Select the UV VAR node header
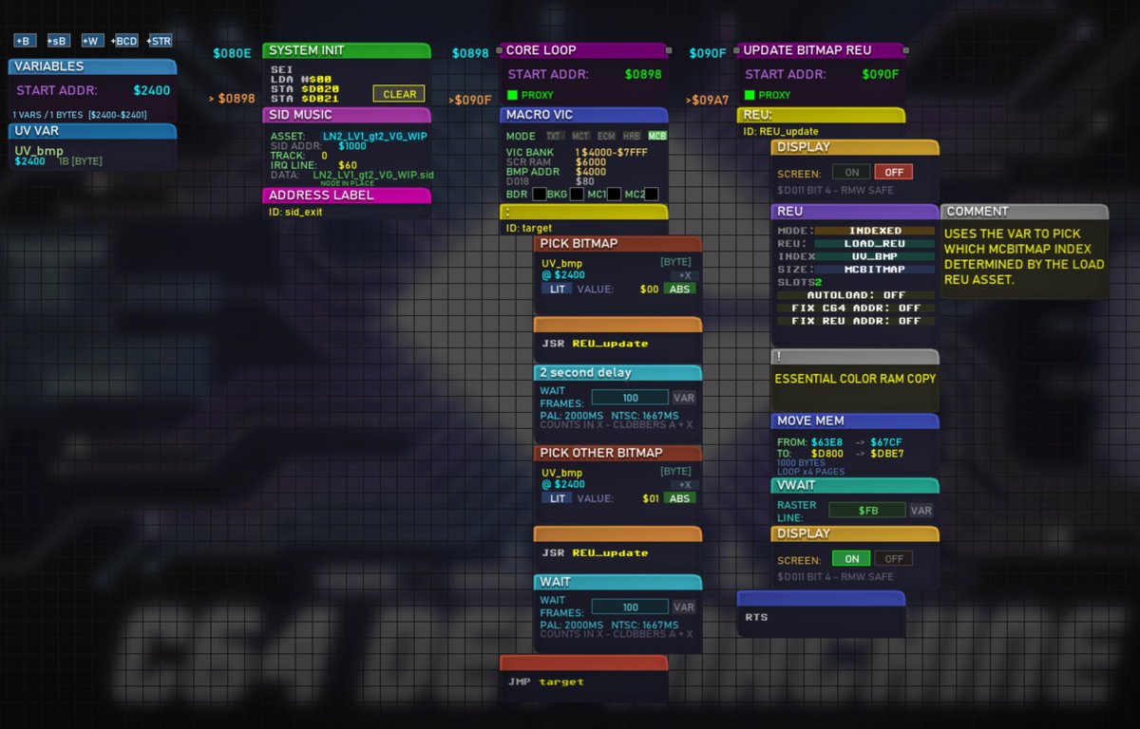Screen dimensions: 1140x729 [x=92, y=131]
